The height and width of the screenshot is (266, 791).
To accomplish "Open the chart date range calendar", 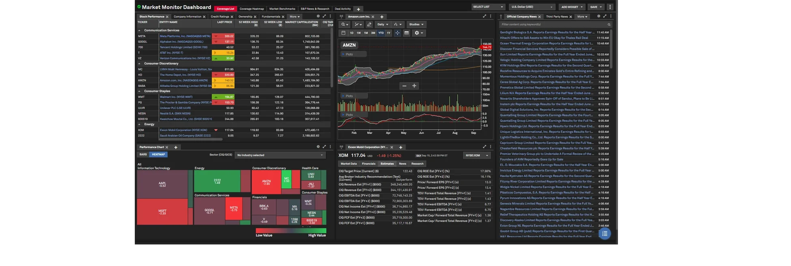I will coord(343,33).
